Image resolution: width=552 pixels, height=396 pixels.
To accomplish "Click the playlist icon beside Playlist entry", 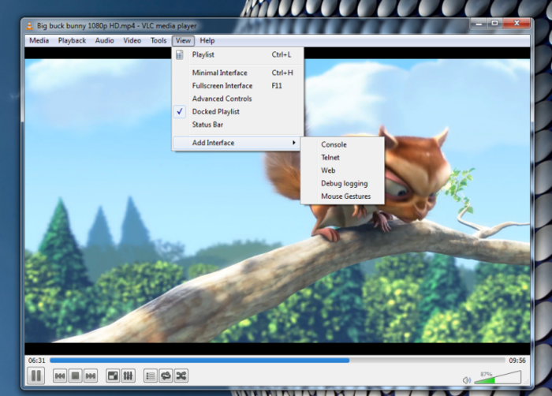I will click(180, 55).
